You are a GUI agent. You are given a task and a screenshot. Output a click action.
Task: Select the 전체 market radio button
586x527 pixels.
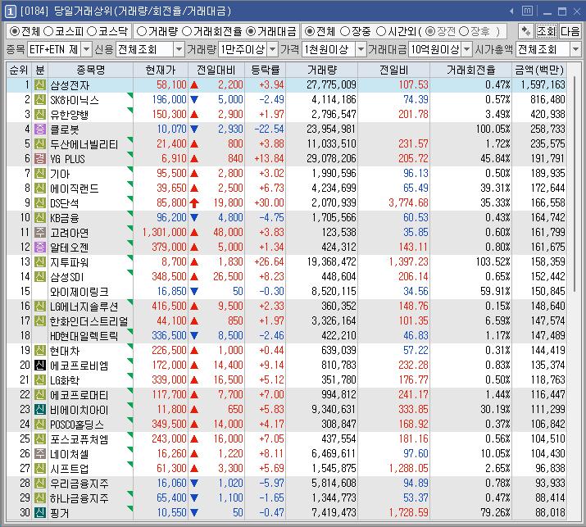14,31
